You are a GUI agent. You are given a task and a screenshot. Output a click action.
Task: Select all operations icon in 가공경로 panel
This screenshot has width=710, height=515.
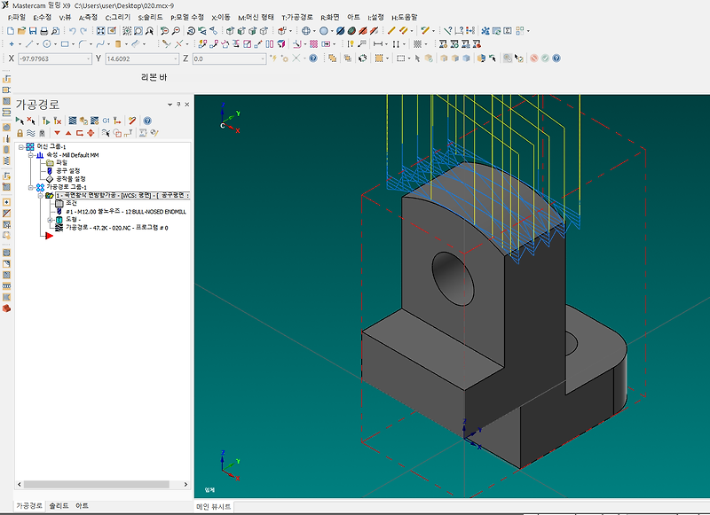click(20, 120)
